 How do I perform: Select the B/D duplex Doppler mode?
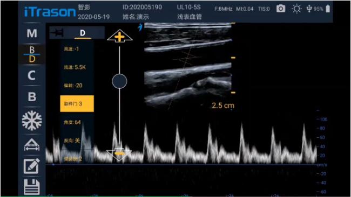pyautogui.click(x=32, y=54)
